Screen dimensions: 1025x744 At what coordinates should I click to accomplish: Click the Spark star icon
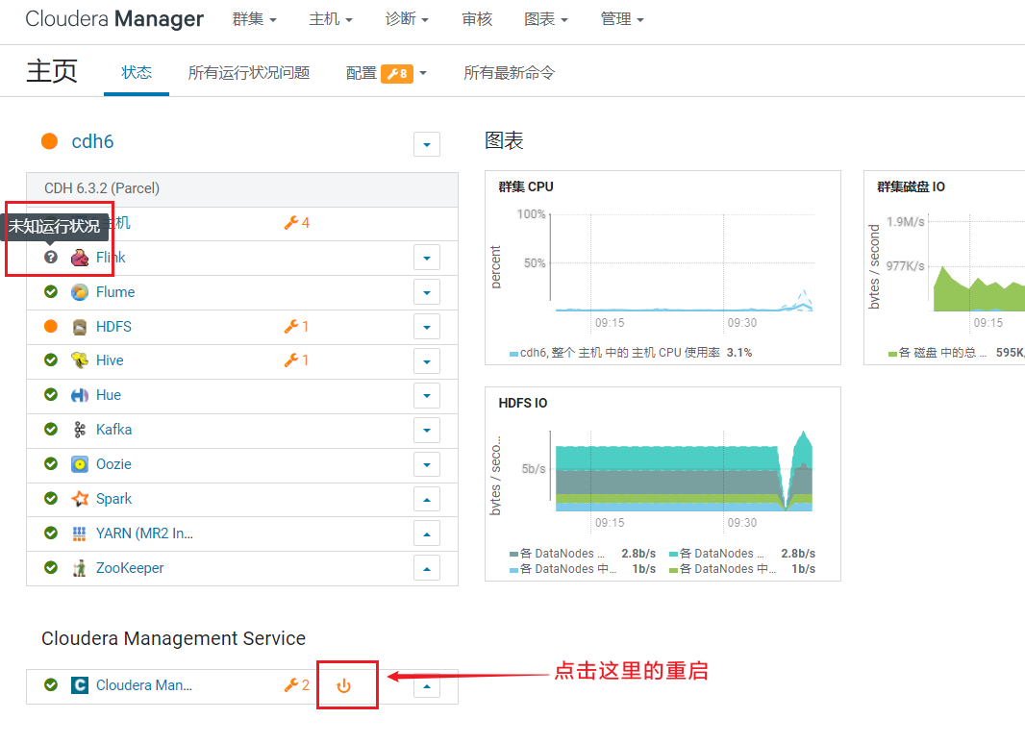tap(80, 499)
